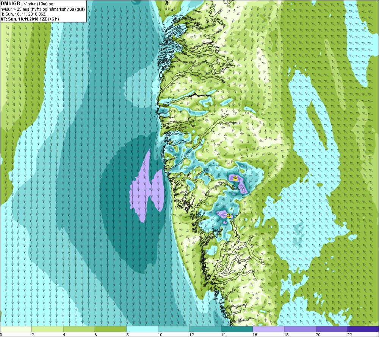Image resolution: width=379 pixels, height=337 pixels.
Task: Click the light purple 16–18 m/s legend swatch
Action: [x=268, y=329]
